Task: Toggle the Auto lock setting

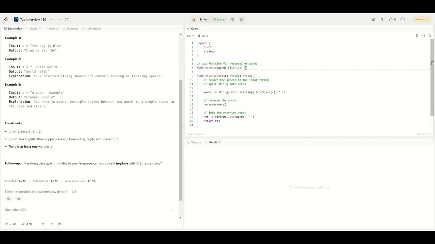Action: 203,36
